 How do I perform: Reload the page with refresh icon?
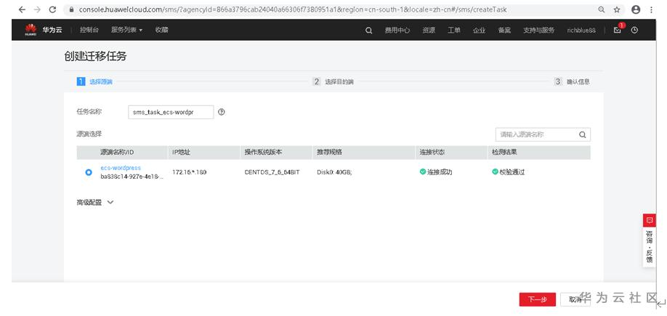pos(52,9)
